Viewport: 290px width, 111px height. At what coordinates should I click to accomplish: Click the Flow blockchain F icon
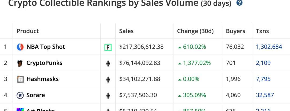coord(108,47)
